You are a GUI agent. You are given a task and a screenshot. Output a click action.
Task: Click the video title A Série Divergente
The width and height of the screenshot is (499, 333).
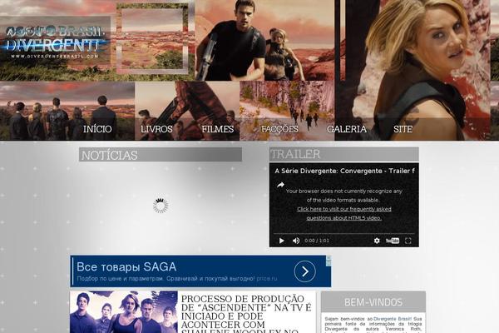(x=344, y=171)
